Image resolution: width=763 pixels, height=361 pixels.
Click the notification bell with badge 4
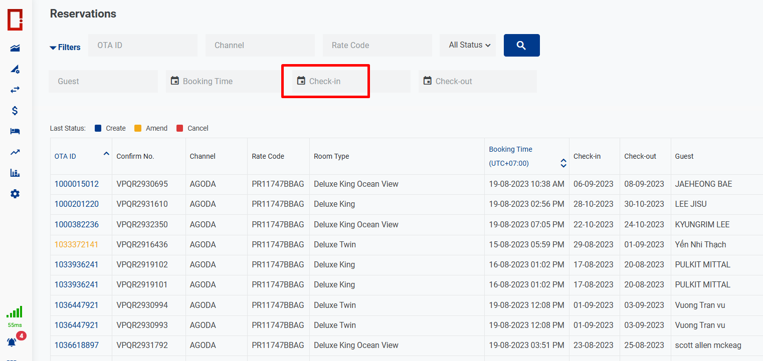[12, 342]
